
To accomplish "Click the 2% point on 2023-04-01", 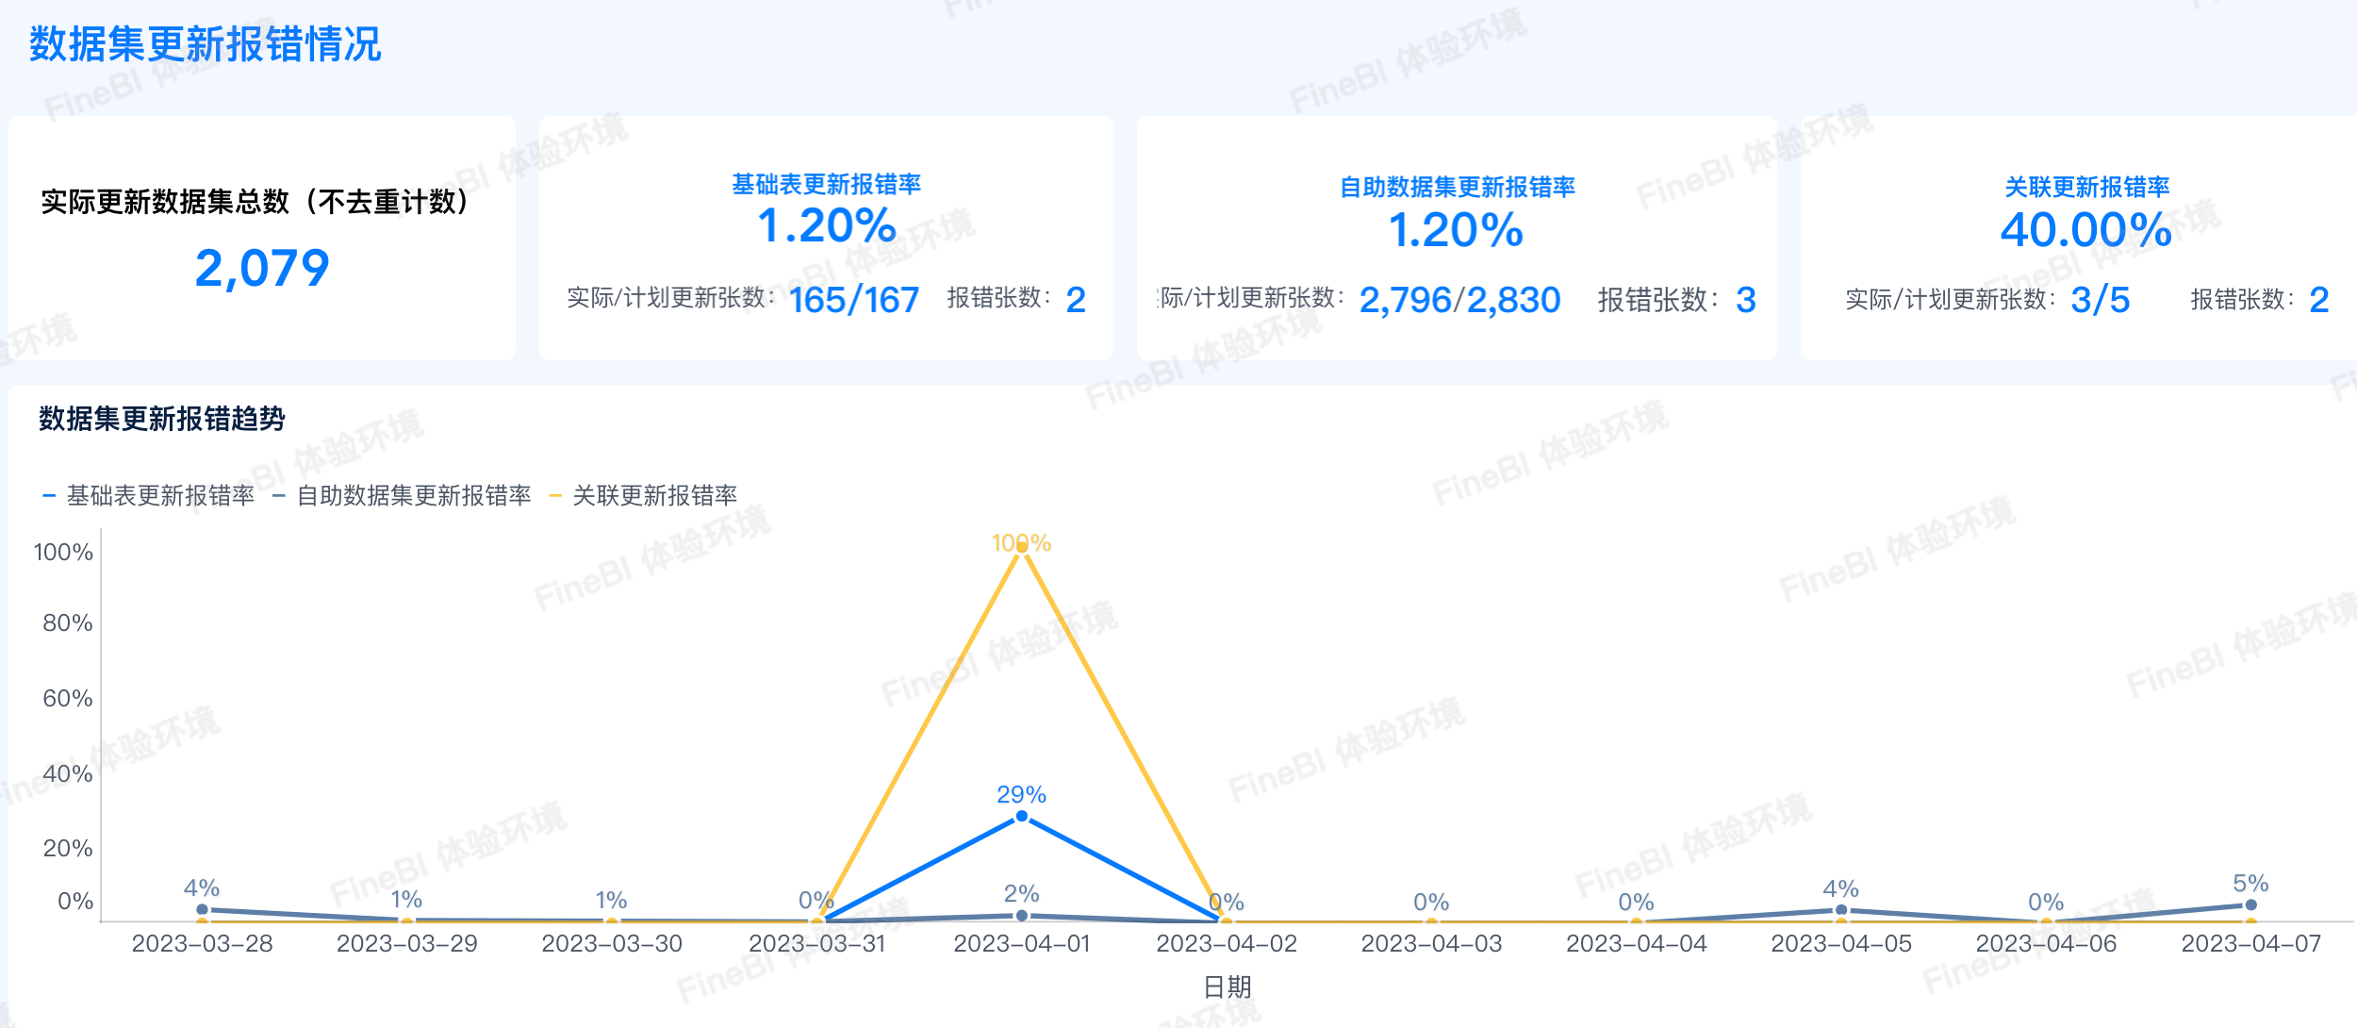I will pos(1021,915).
